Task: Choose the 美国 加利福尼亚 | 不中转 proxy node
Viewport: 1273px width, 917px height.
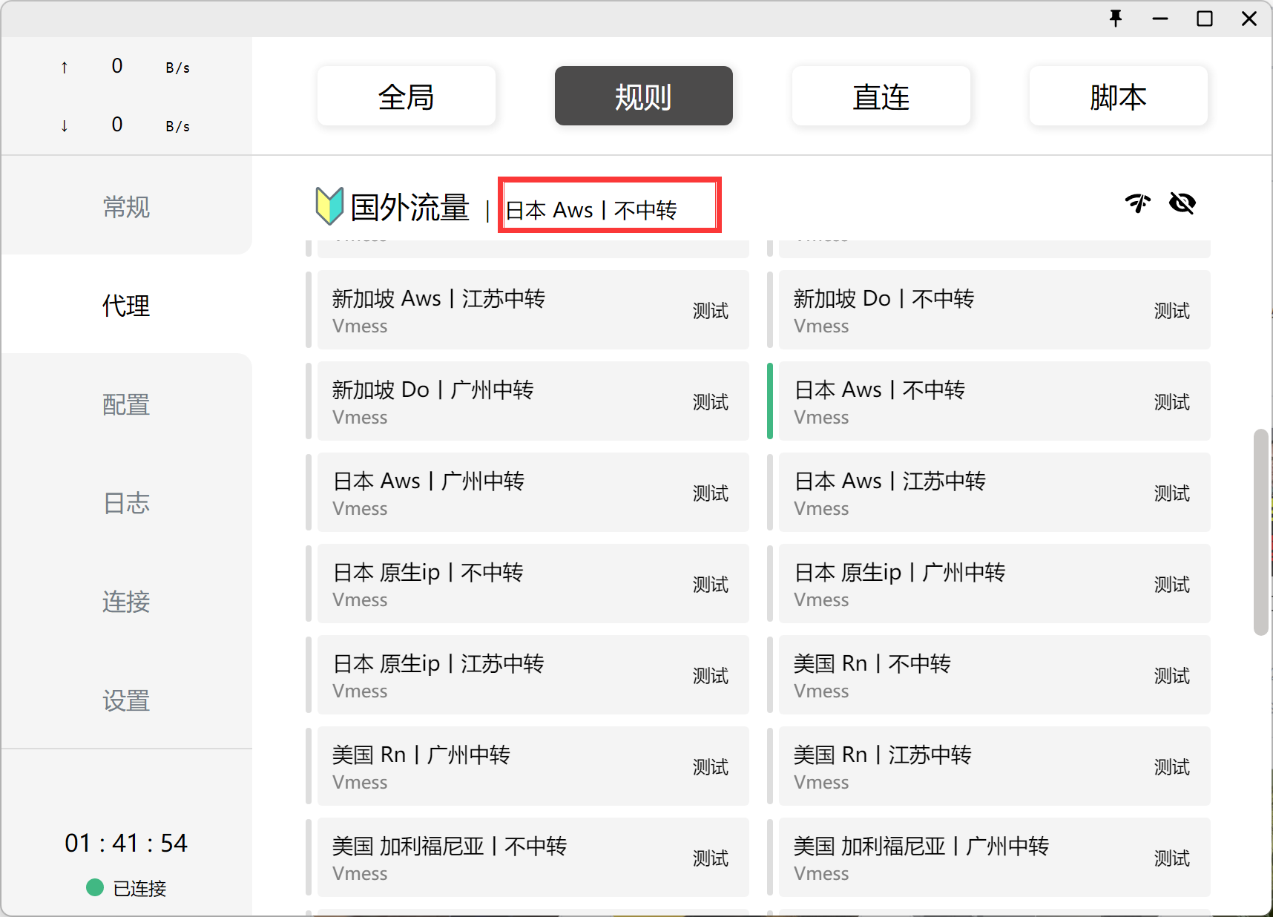Action: [533, 857]
